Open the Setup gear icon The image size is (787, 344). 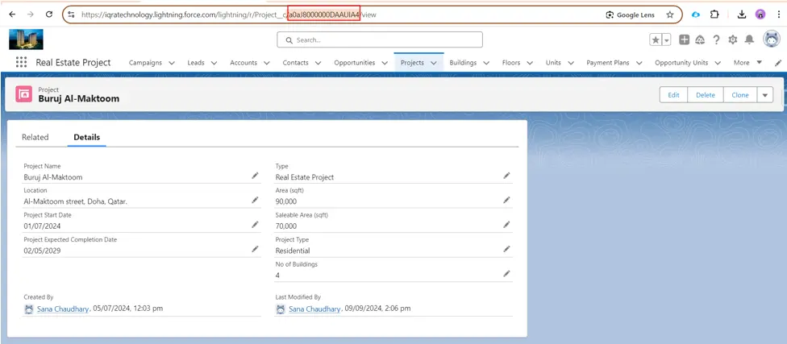pos(733,39)
